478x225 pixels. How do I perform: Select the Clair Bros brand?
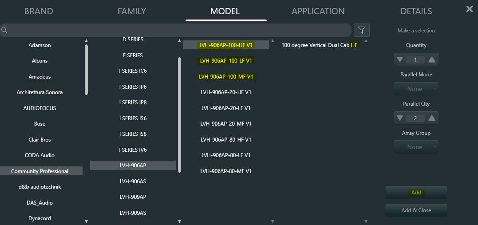pos(40,140)
